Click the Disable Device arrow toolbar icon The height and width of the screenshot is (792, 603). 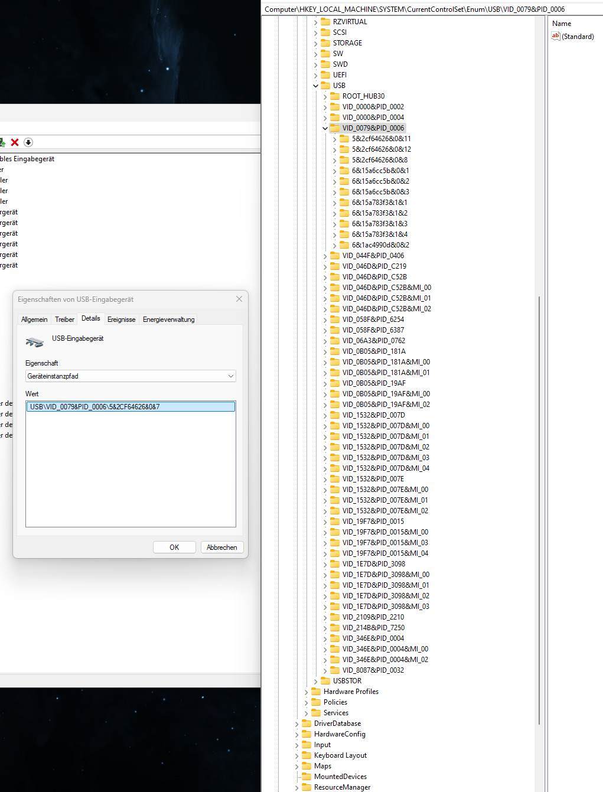[28, 142]
